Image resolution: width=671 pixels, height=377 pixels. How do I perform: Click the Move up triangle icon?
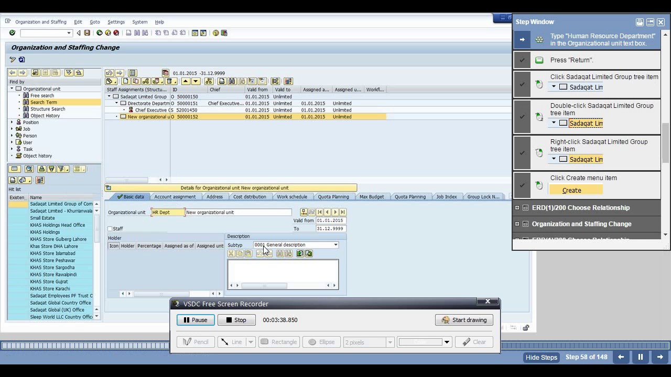pos(186,81)
